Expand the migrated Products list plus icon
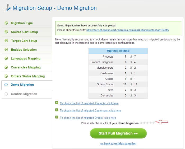 coord(57,103)
